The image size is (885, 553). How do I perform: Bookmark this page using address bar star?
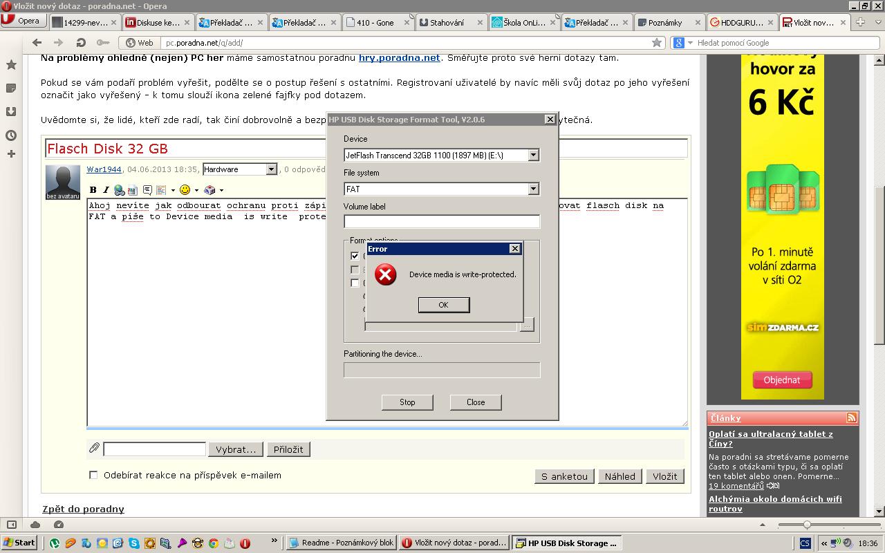coord(657,43)
